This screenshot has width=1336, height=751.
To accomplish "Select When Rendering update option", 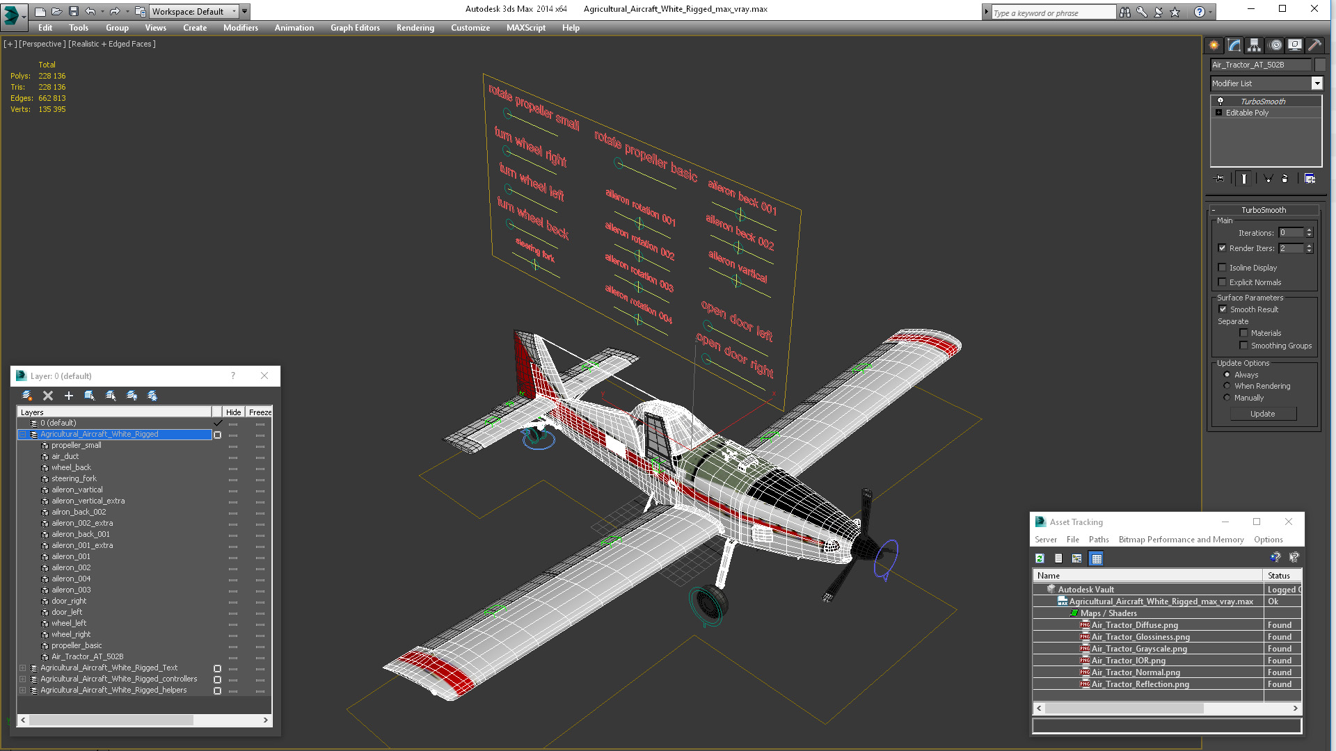I will click(1227, 386).
